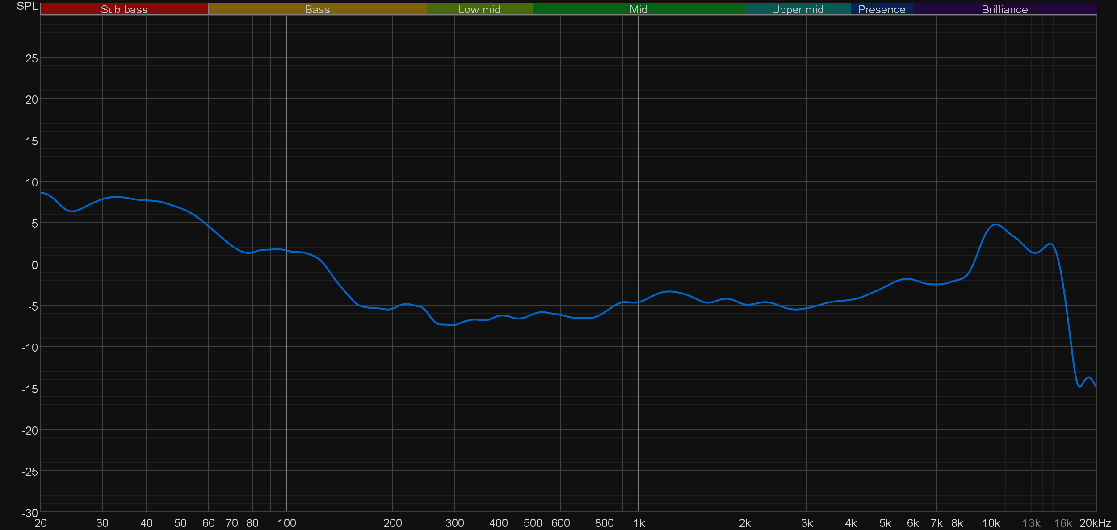
Task: Click the 10k frequency axis label
Action: click(x=991, y=523)
